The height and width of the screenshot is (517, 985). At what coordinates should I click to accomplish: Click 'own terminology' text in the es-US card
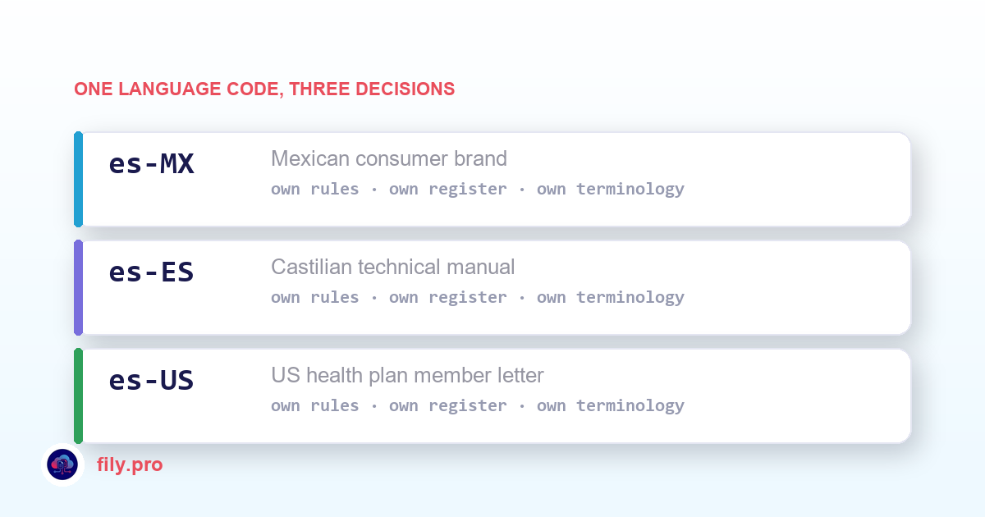tap(611, 405)
